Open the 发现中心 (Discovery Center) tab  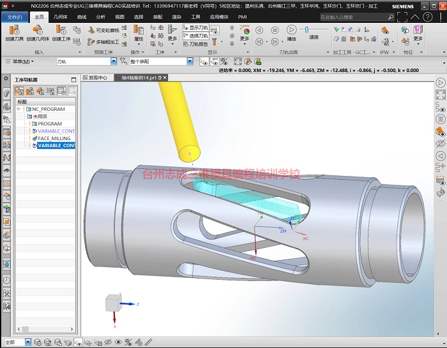[x=95, y=77]
